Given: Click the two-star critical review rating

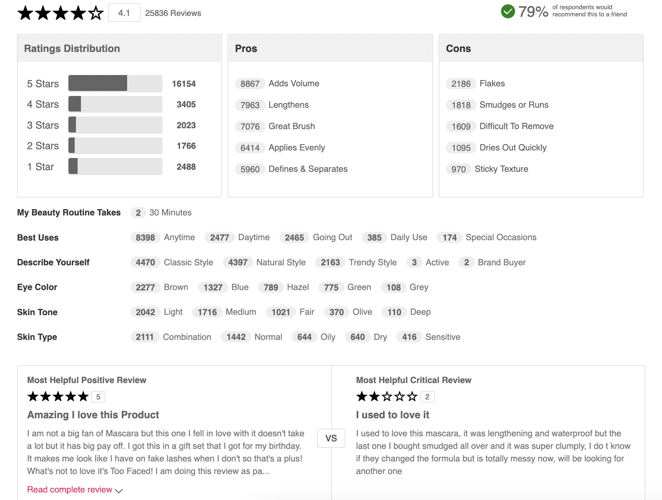Looking at the screenshot, I should 387,396.
